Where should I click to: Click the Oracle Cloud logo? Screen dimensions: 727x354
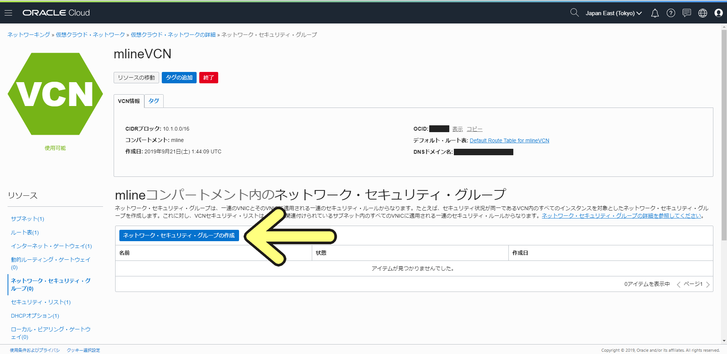click(x=56, y=13)
